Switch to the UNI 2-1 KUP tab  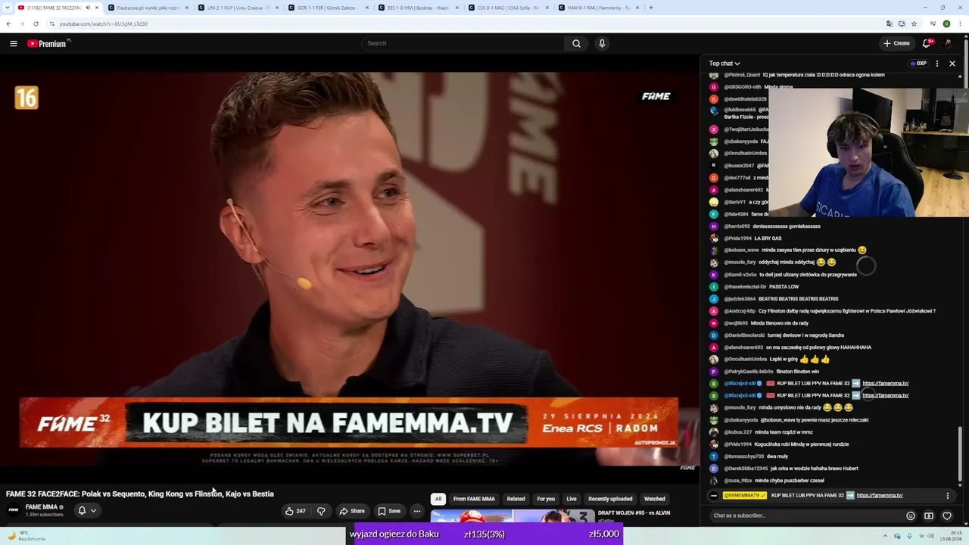coord(238,8)
